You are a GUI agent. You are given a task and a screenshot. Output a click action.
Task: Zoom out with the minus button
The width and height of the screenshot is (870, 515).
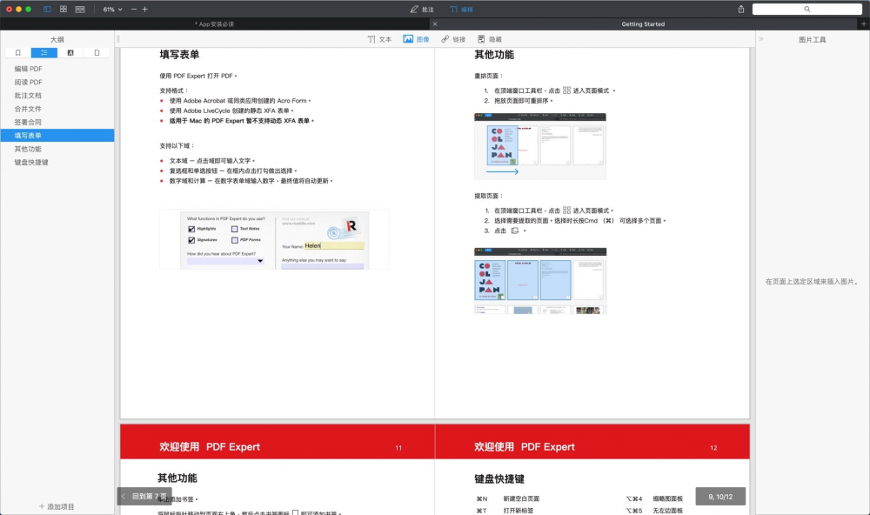click(x=134, y=10)
